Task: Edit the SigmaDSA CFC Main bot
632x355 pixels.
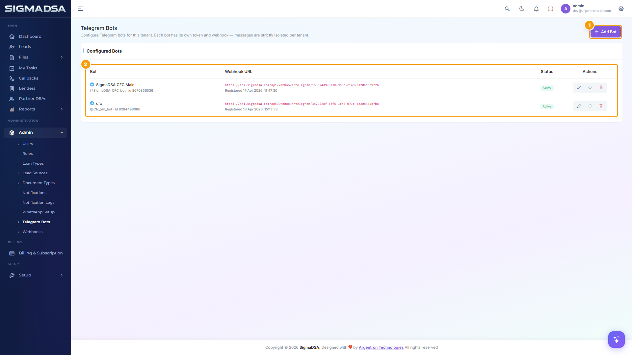Action: (579, 87)
